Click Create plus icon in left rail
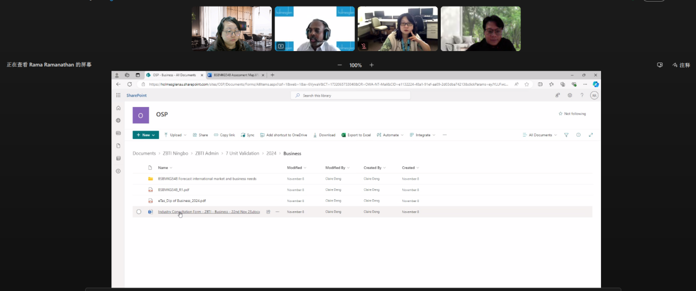Image resolution: width=696 pixels, height=291 pixels. click(118, 171)
